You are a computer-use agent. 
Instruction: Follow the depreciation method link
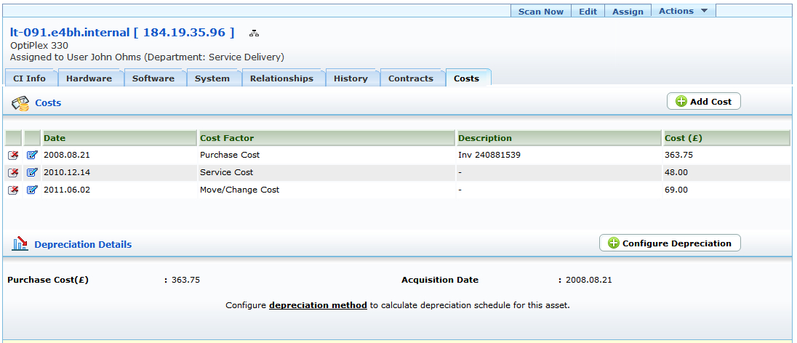tap(318, 305)
